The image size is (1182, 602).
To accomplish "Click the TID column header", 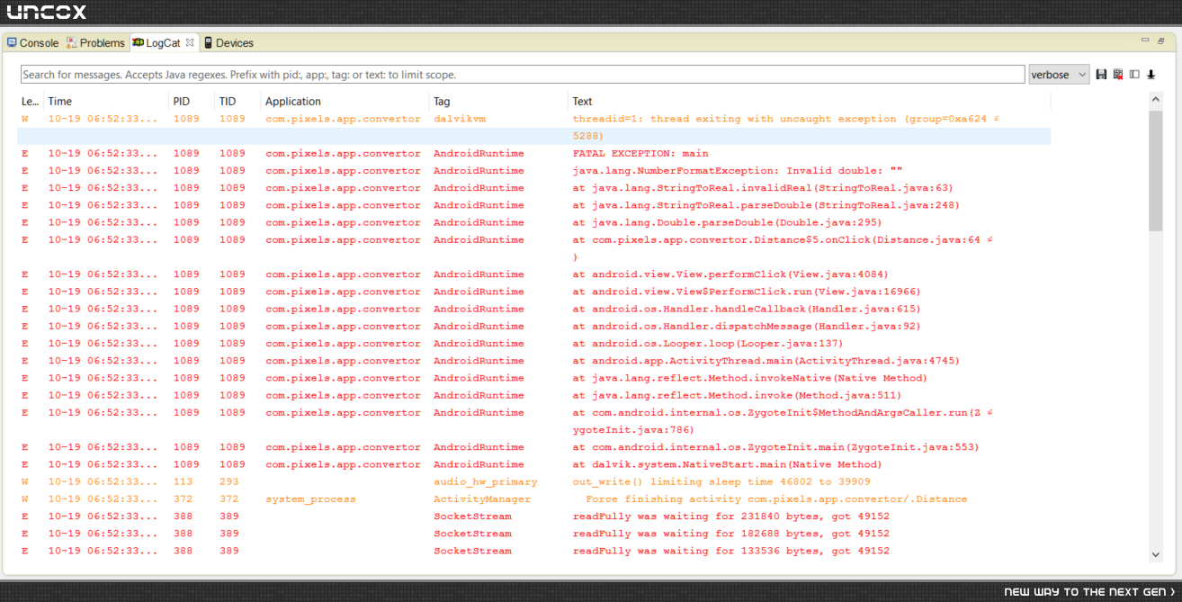I will (x=237, y=102).
